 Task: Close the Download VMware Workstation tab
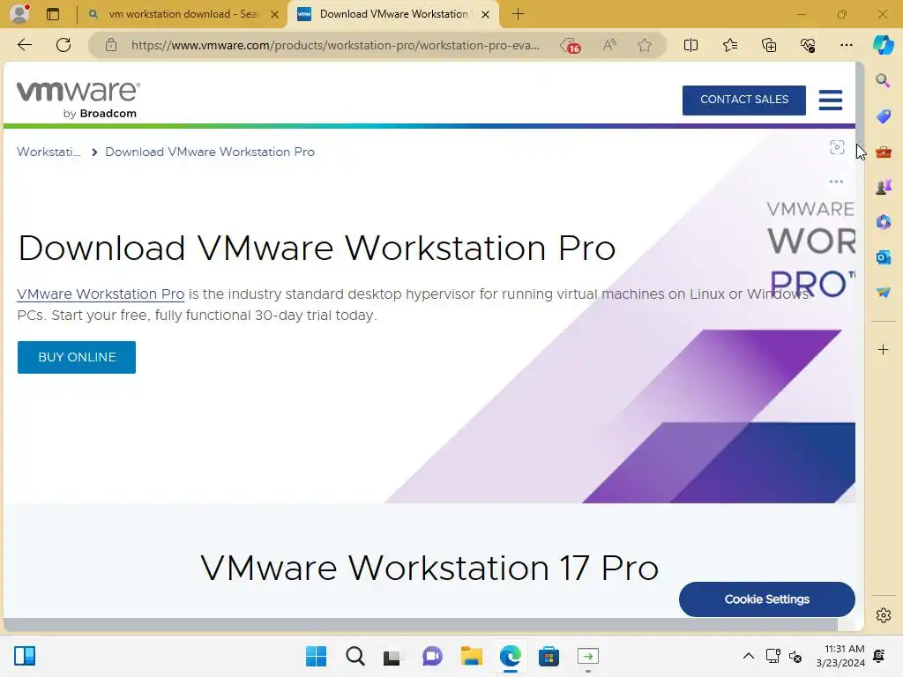[486, 14]
